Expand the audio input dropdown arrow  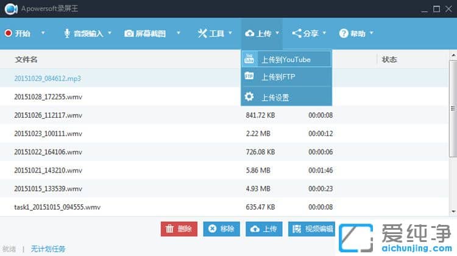click(110, 34)
